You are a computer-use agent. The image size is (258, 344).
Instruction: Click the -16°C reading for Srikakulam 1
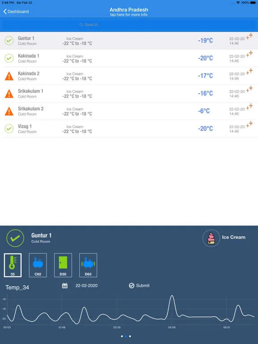click(x=205, y=93)
